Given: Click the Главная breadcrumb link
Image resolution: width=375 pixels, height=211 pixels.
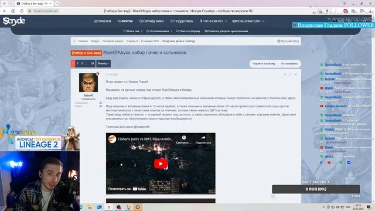Looking at the screenshot, I should coord(83,41).
